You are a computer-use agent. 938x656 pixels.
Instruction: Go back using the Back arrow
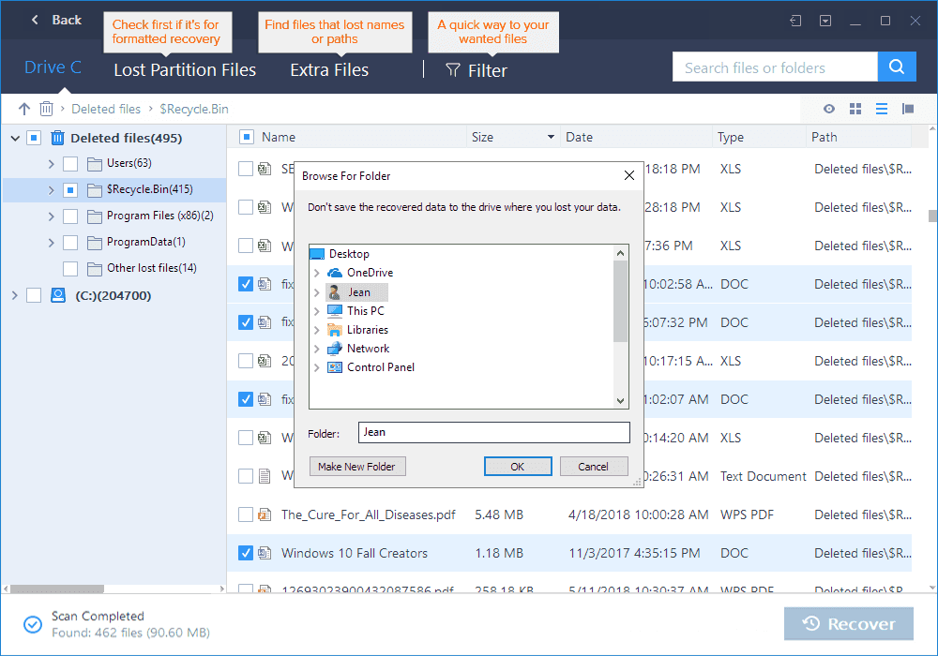point(35,20)
